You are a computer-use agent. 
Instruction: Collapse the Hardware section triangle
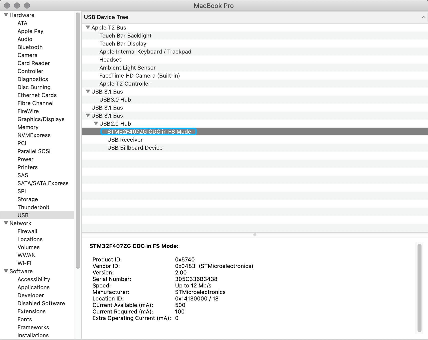tap(6, 15)
